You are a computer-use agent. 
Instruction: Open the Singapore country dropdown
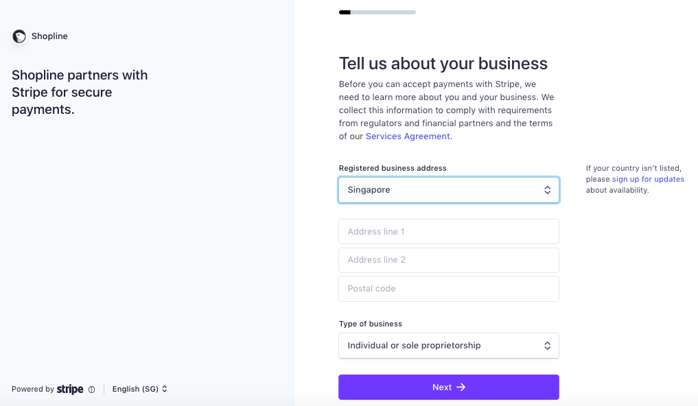coord(449,191)
